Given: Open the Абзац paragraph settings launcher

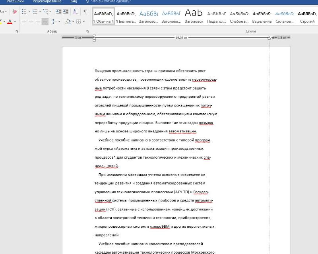Looking at the screenshot, I should click(87, 31).
